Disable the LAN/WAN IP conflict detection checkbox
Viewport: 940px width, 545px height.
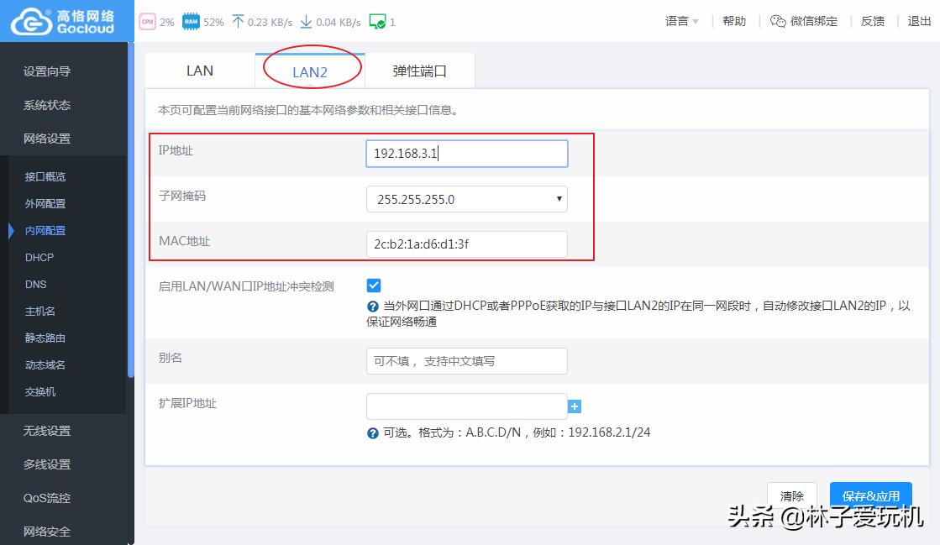click(x=373, y=286)
